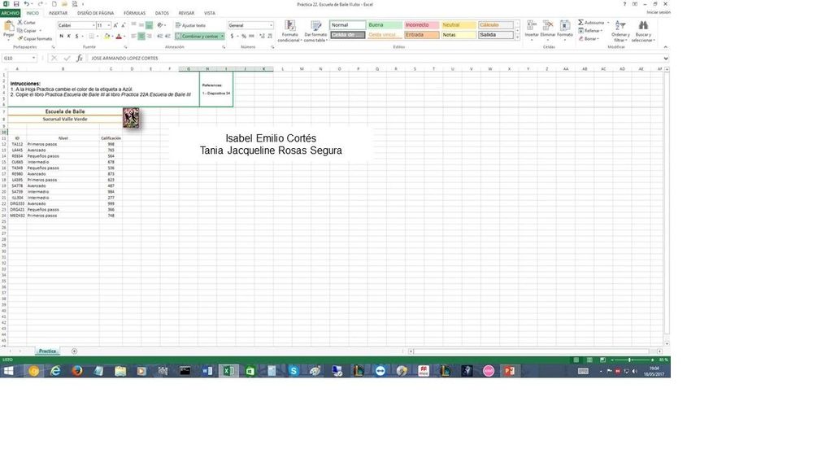Screen dimensions: 813x458
Task: Open the ARCHIVO menu
Action: coord(10,13)
